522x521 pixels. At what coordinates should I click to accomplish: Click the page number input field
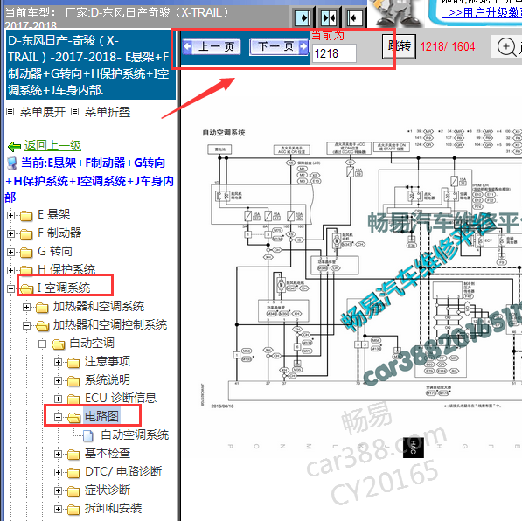click(334, 53)
